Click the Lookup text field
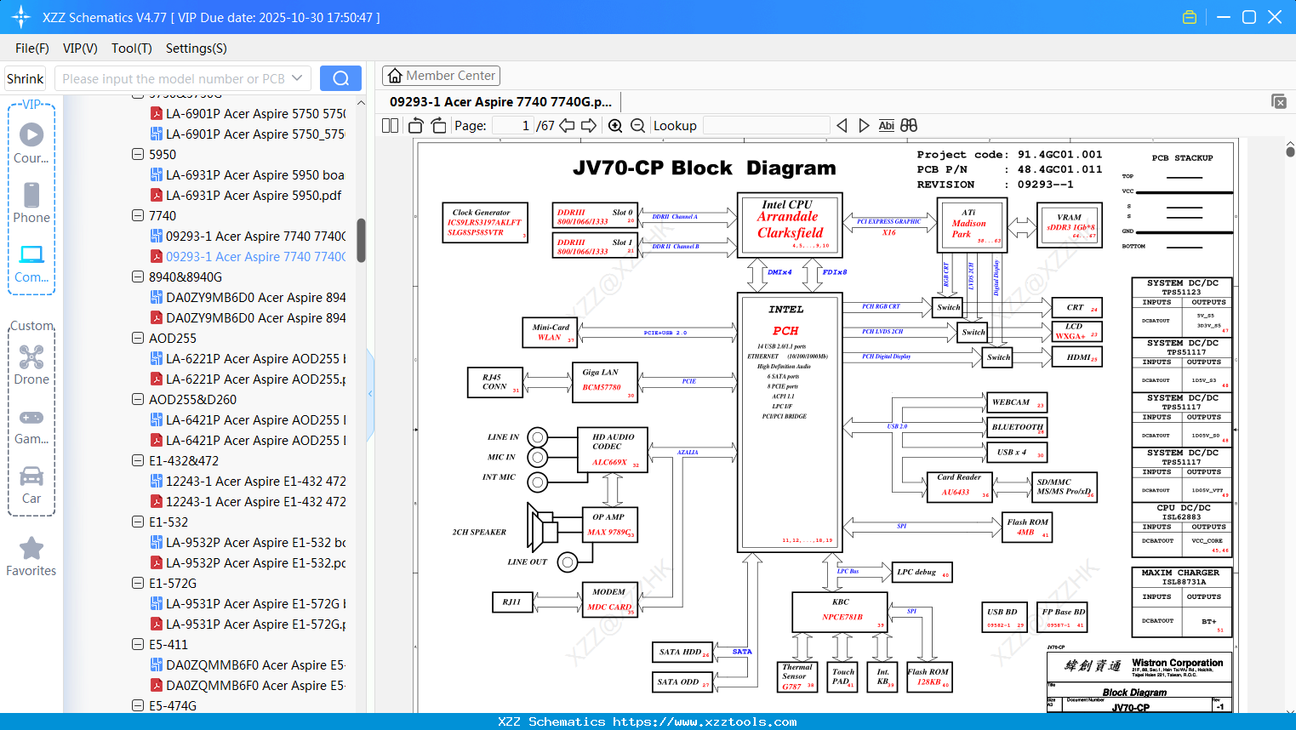Viewport: 1296px width, 730px height. tap(766, 126)
